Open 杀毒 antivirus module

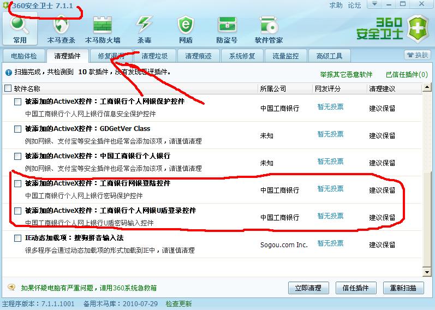(144, 29)
